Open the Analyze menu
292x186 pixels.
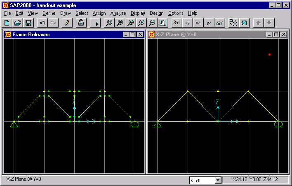pos(118,13)
